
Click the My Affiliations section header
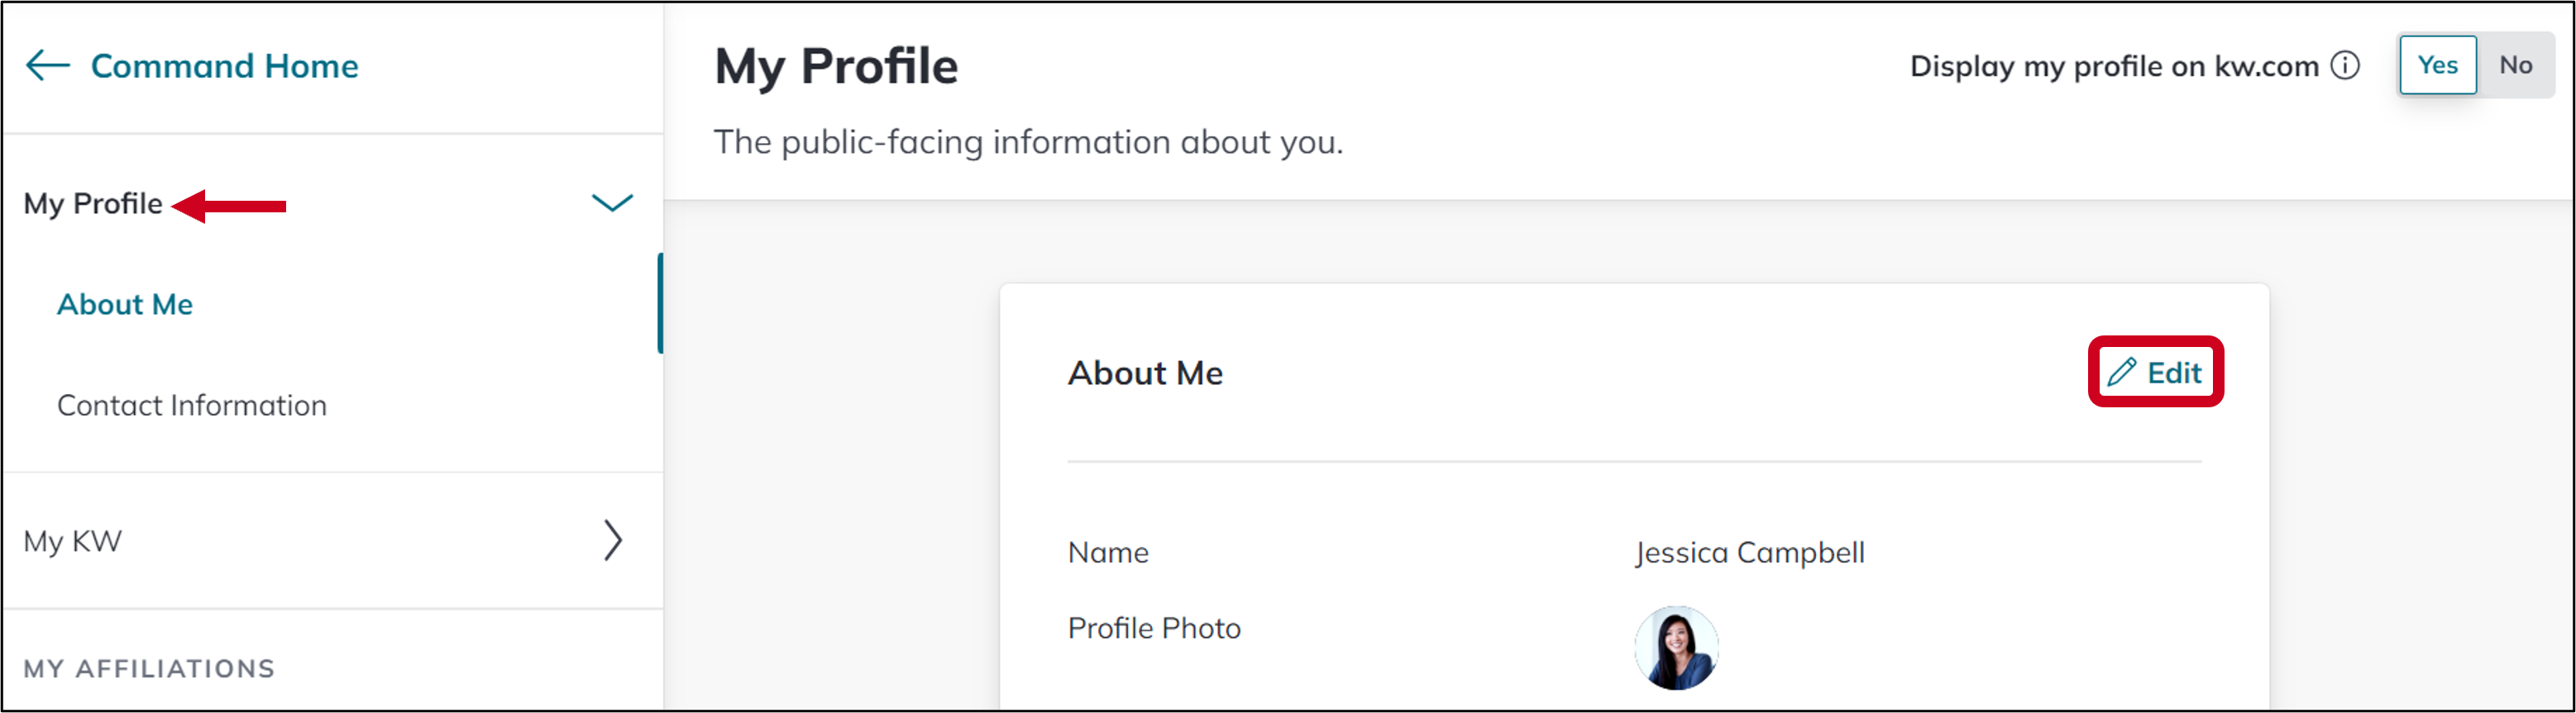(x=149, y=668)
